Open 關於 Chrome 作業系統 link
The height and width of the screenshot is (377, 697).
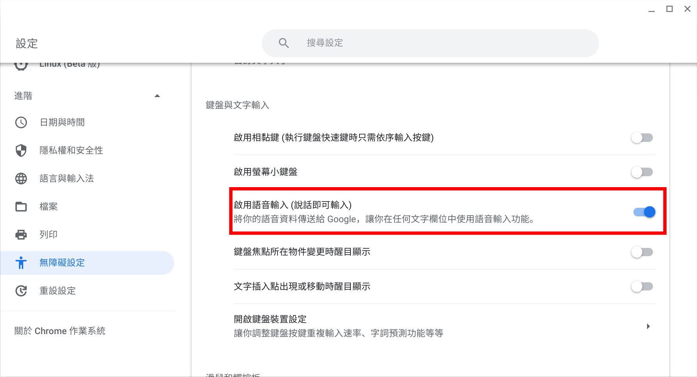[60, 331]
